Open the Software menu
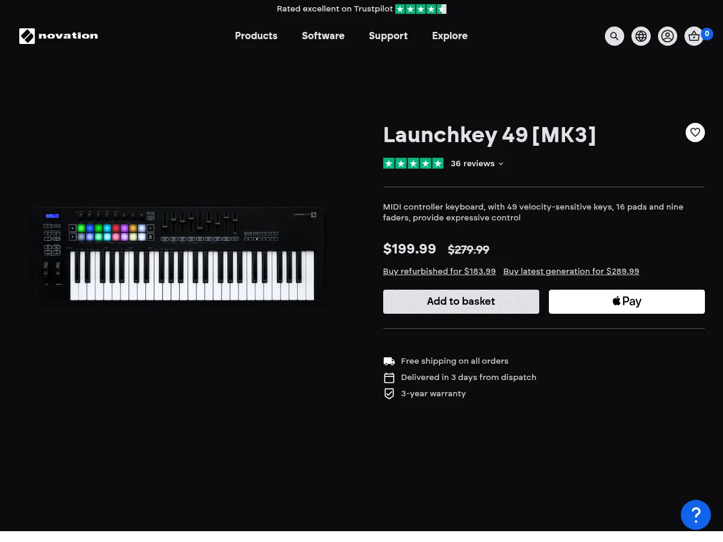723x542 pixels. pyautogui.click(x=323, y=36)
